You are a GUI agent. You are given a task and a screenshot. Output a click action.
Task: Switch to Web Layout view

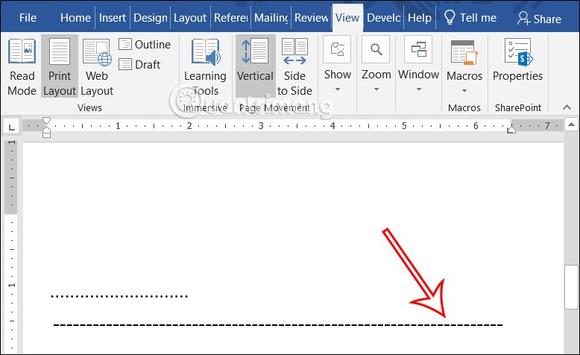click(97, 67)
